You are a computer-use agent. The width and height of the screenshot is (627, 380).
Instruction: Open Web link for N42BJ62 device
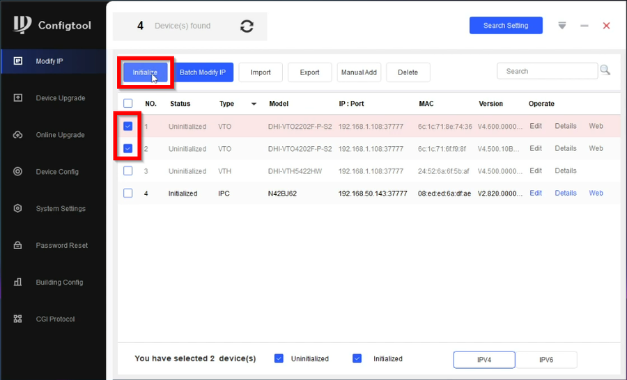(596, 193)
